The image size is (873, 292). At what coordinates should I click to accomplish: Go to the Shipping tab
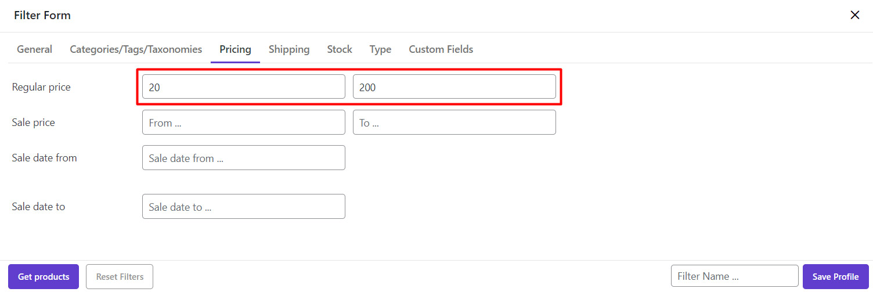coord(289,49)
